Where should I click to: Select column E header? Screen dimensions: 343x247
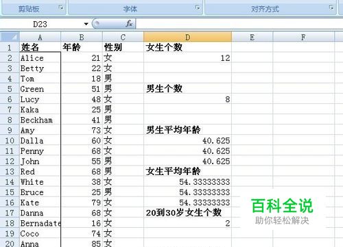[x=252, y=37]
